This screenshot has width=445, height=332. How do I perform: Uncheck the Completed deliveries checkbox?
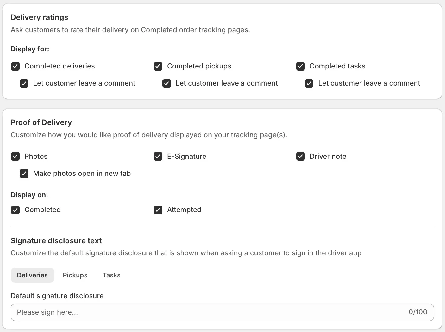click(x=15, y=66)
